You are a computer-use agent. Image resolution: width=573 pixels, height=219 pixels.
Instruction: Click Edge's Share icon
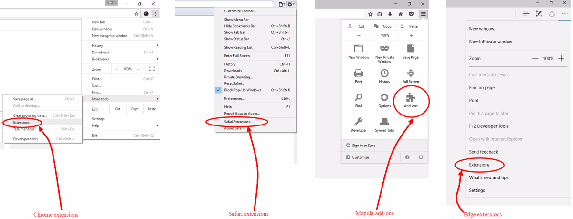pyautogui.click(x=552, y=14)
